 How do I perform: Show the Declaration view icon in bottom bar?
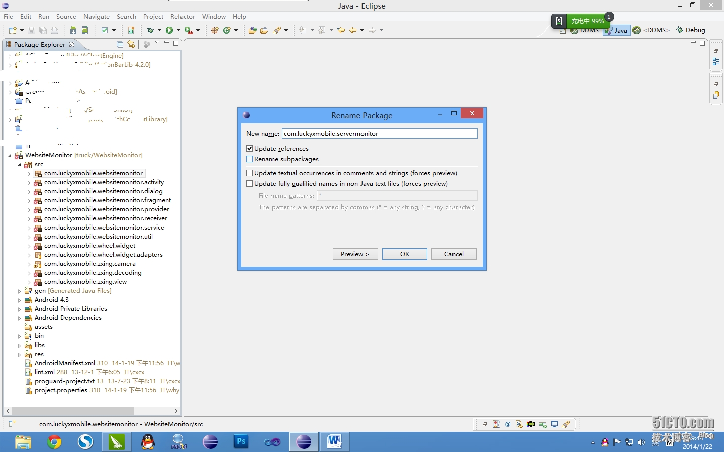(519, 424)
